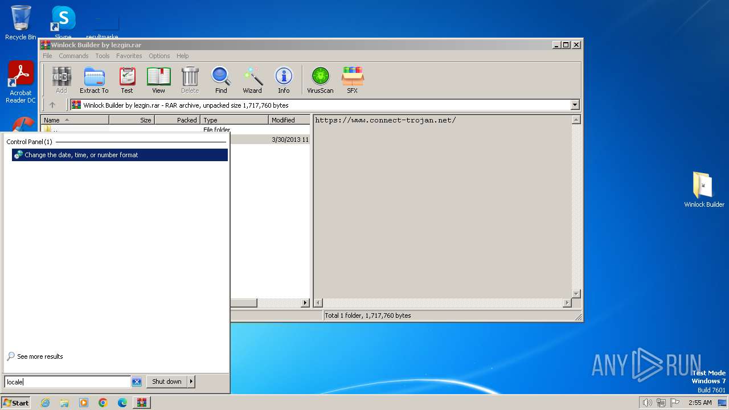Viewport: 729px width, 410px height.
Task: Run the Test archive tool
Action: pyautogui.click(x=127, y=80)
